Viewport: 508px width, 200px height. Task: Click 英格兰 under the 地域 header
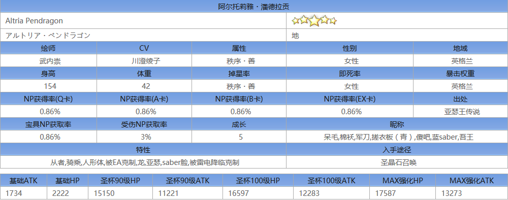click(462, 61)
